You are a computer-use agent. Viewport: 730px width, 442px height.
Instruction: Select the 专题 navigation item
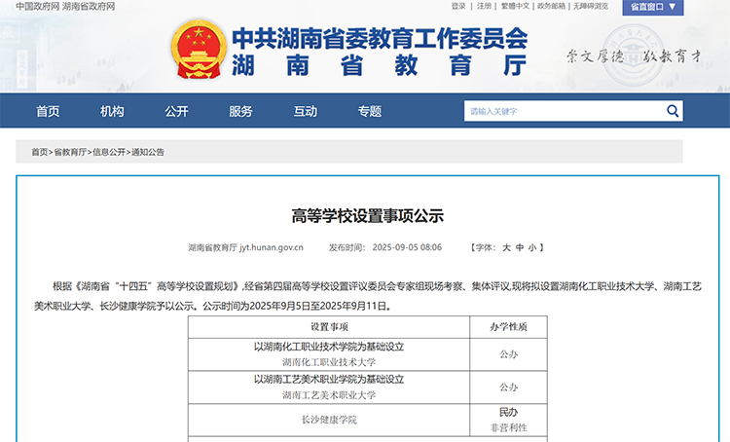click(369, 111)
